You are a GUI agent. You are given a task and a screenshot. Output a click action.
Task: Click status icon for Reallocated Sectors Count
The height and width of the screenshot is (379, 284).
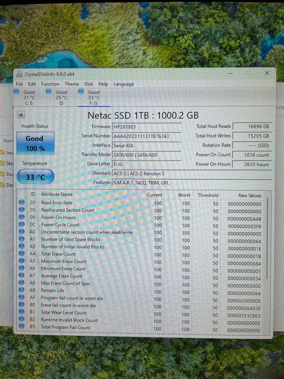(22, 209)
